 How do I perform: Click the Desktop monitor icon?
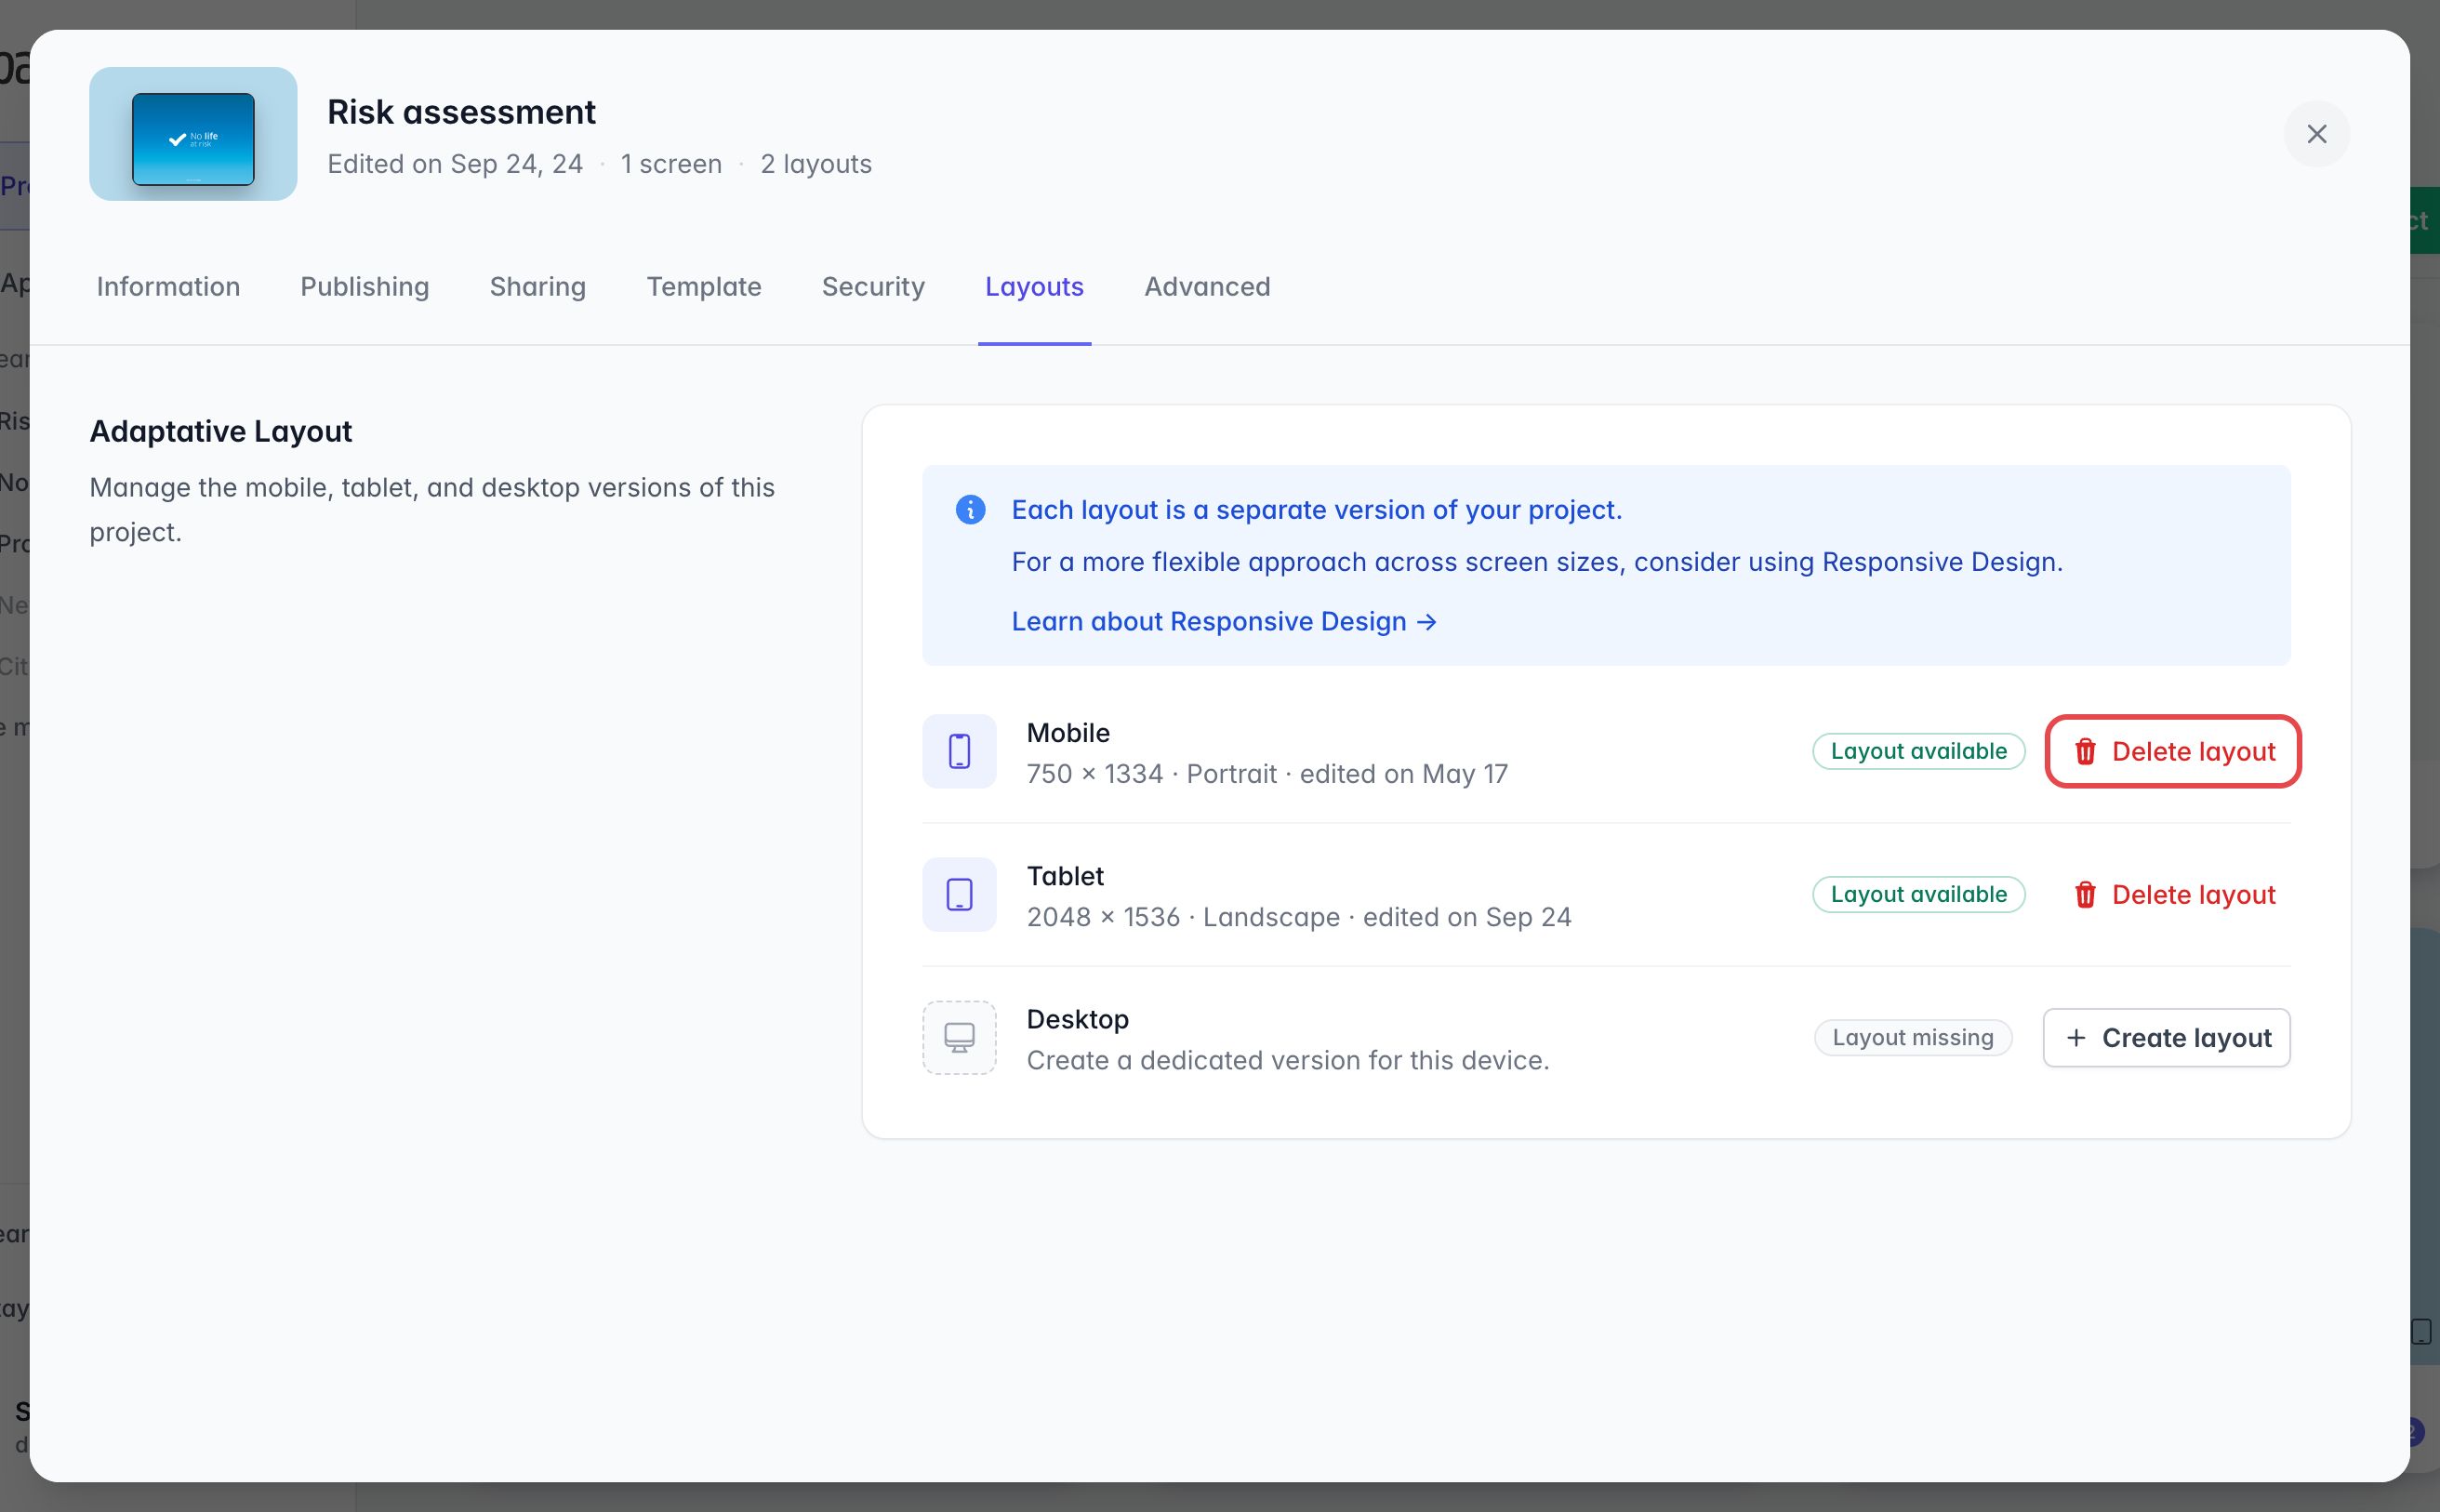click(x=959, y=1038)
